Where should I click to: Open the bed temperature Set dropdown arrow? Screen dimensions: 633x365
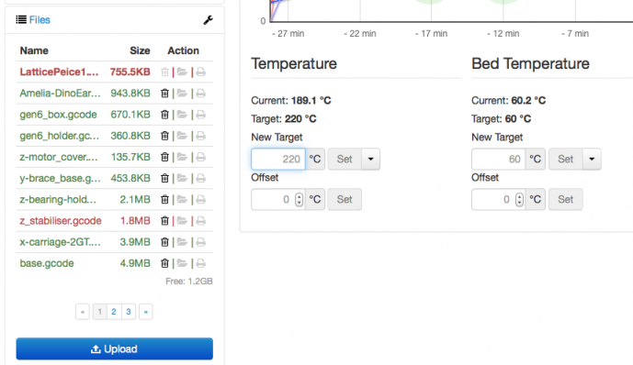592,160
